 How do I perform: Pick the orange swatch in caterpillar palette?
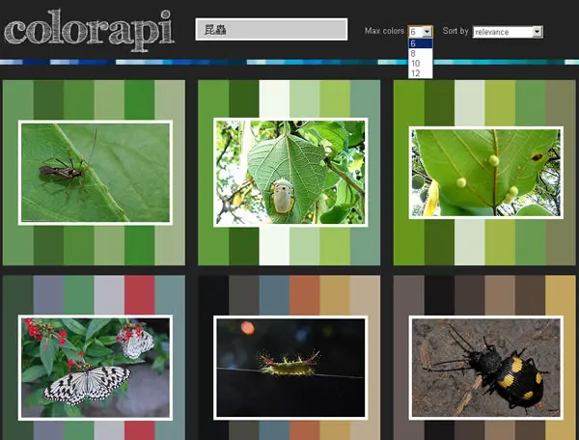[305, 295]
